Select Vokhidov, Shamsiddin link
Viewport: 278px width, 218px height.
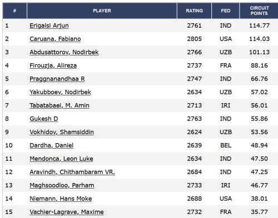click(62, 132)
